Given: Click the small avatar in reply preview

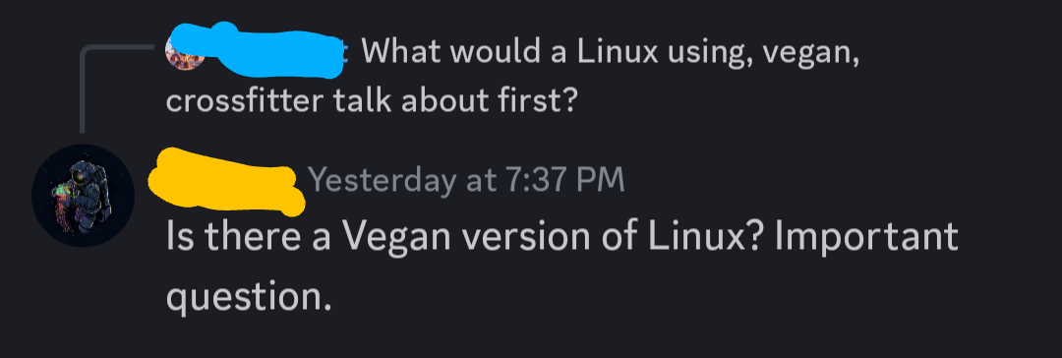Looking at the screenshot, I should [185, 53].
